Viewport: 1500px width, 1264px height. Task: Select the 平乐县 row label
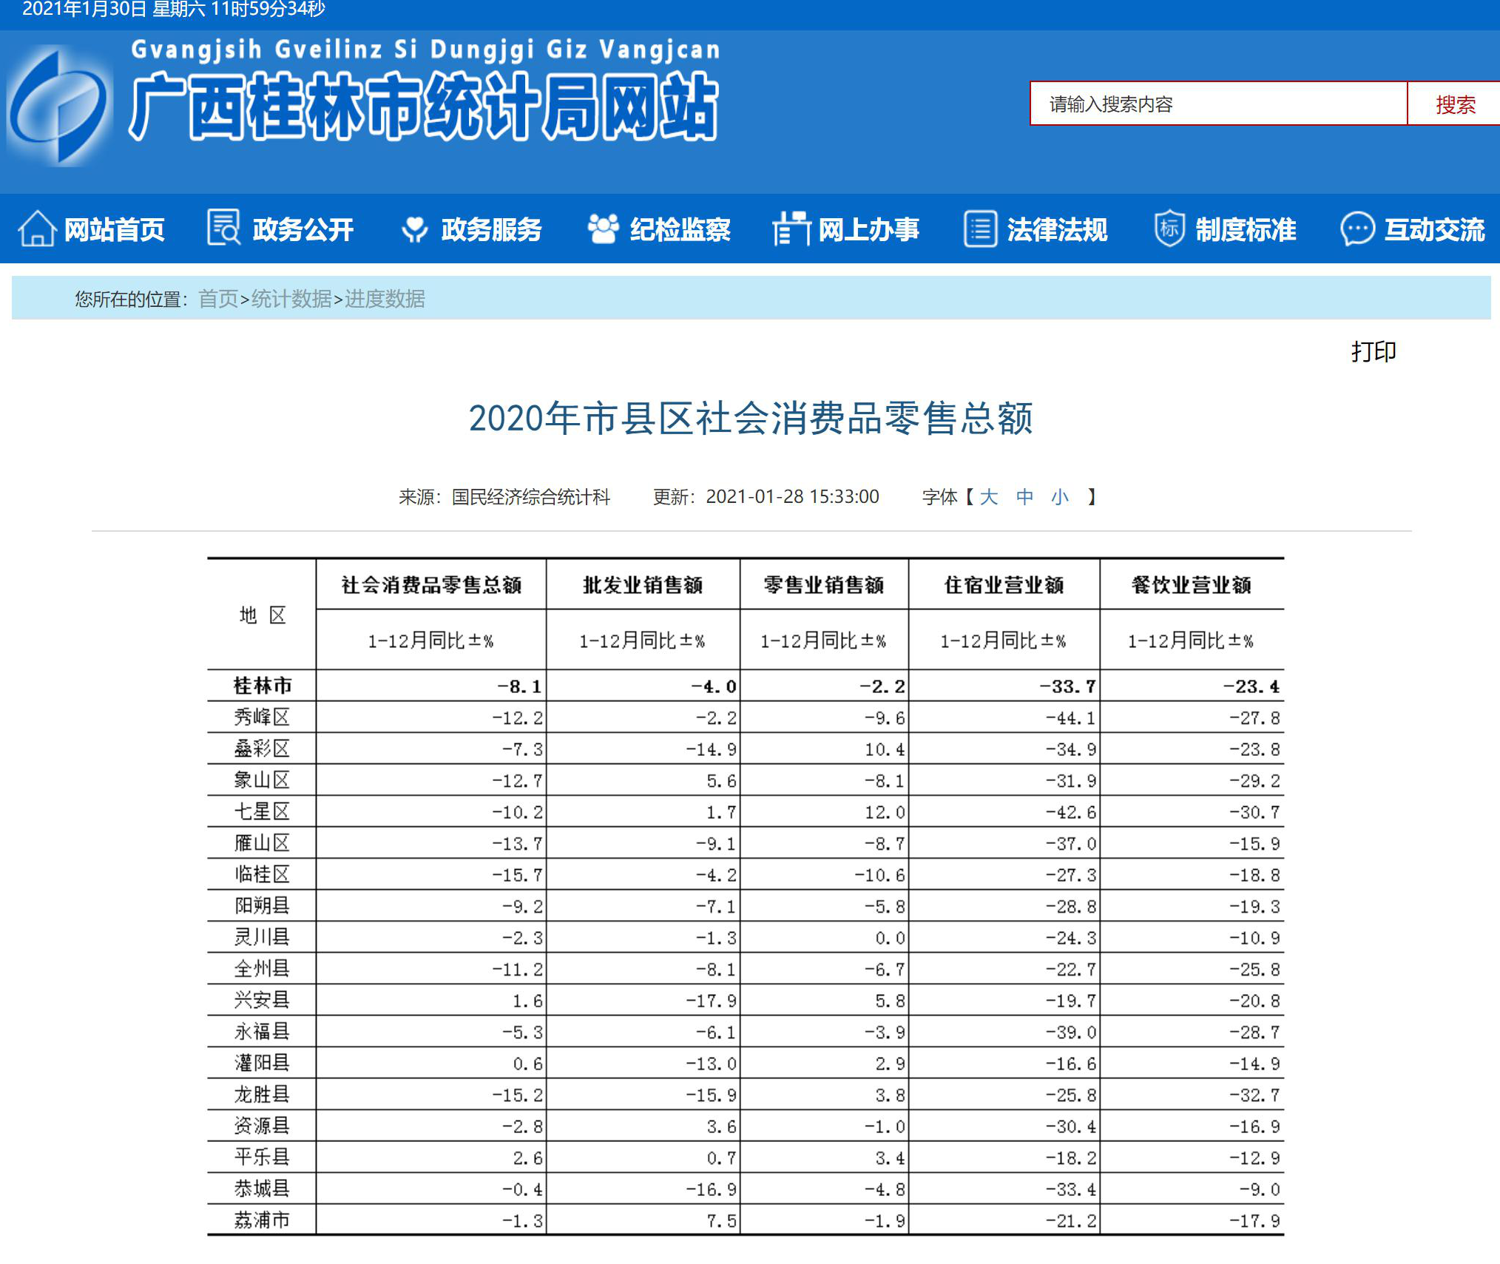point(262,1157)
